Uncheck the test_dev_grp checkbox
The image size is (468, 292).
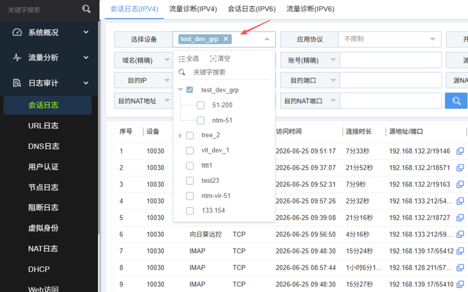click(189, 90)
